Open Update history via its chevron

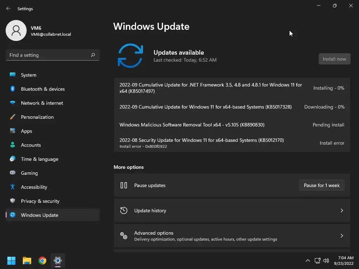coord(341,211)
